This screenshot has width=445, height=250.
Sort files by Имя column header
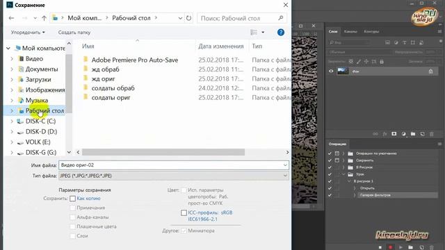[x=88, y=47]
